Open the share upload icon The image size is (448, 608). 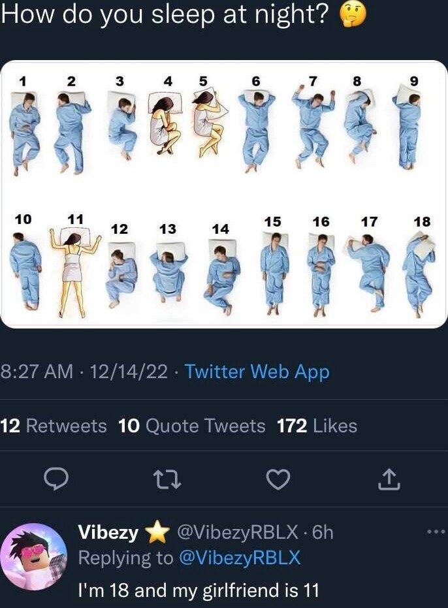click(389, 479)
